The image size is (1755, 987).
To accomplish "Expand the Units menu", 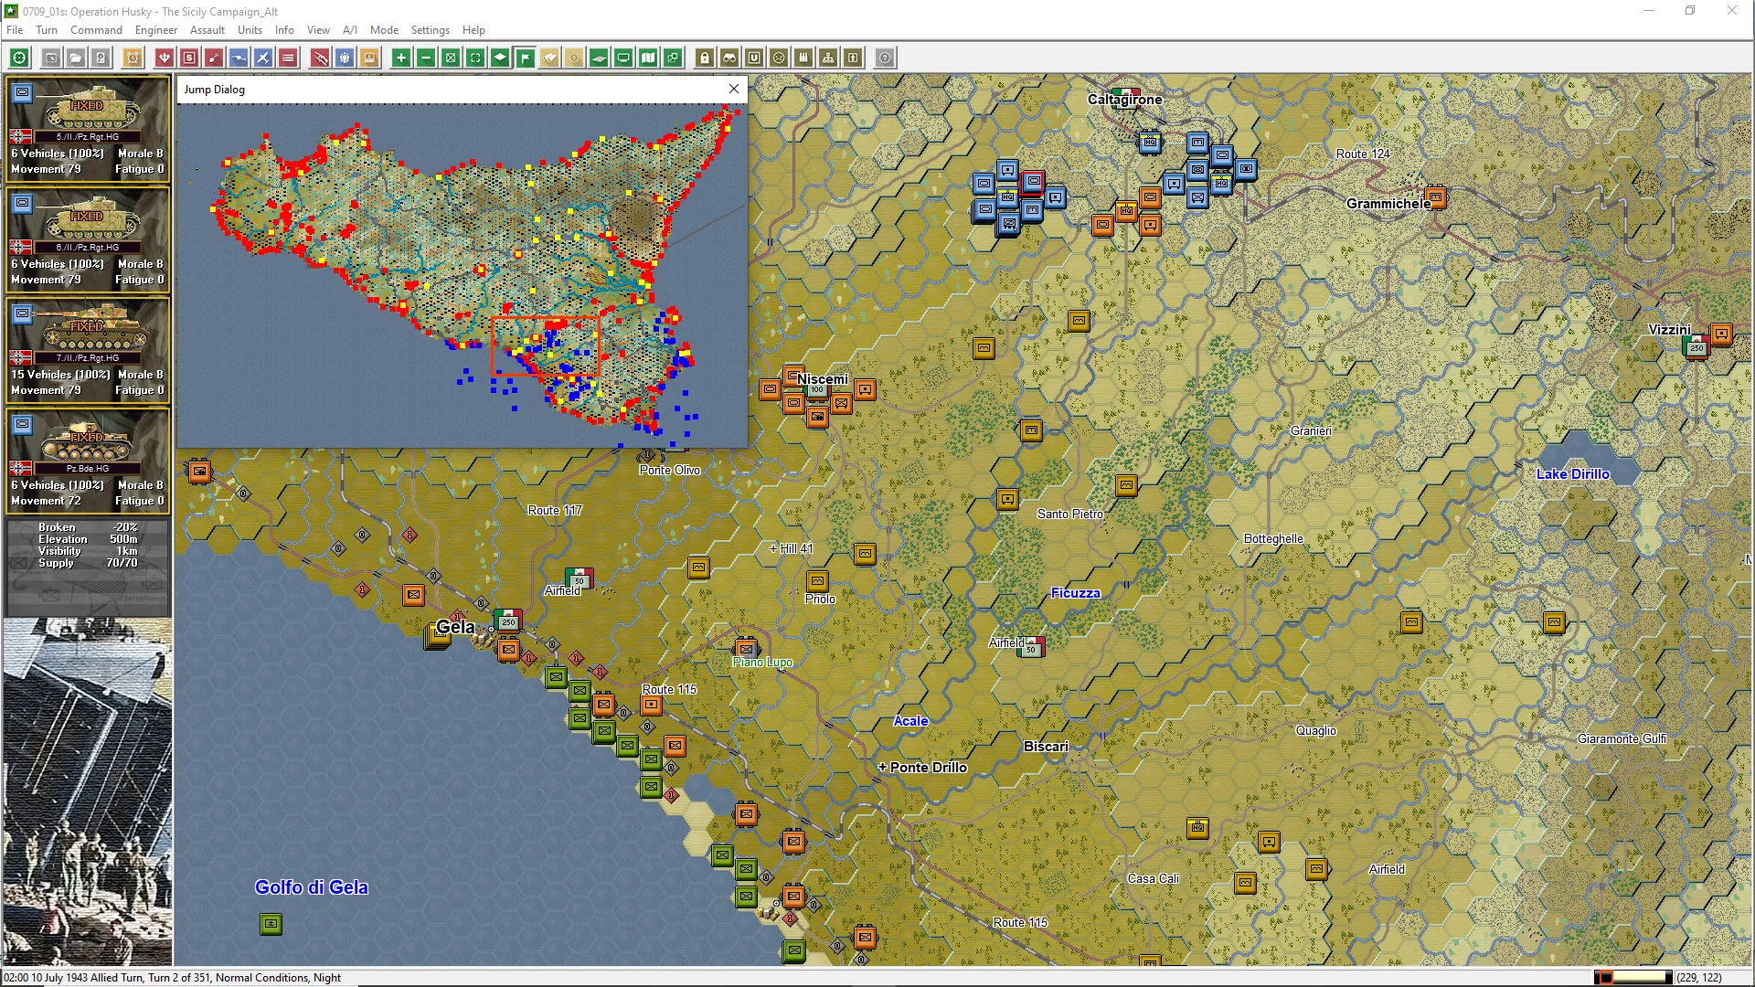I will (250, 29).
